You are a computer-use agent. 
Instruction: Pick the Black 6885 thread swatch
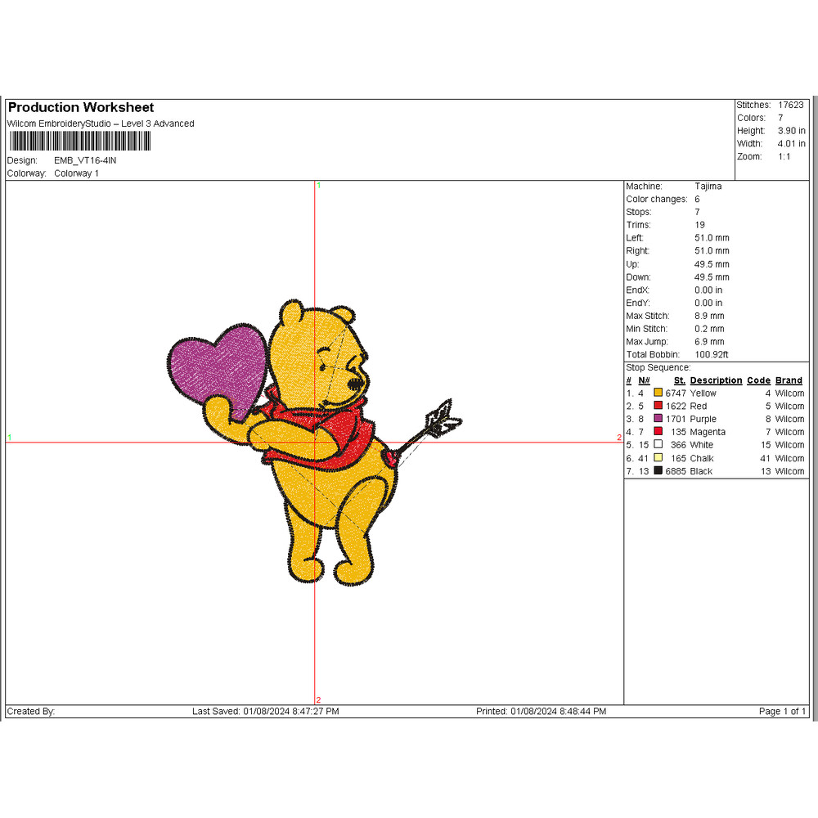[658, 471]
